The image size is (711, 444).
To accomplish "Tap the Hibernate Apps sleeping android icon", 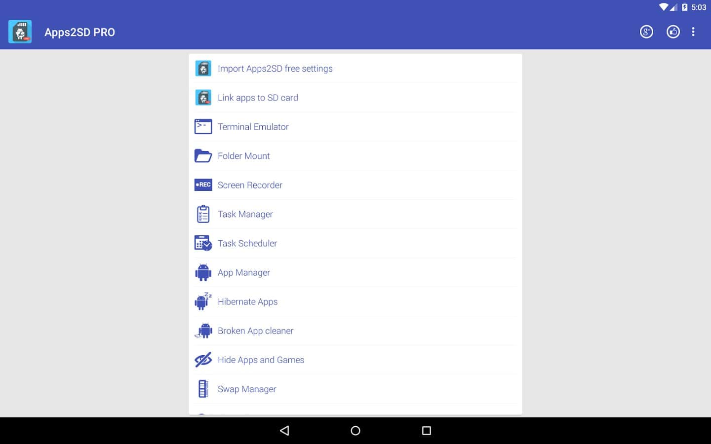I will pos(203,301).
